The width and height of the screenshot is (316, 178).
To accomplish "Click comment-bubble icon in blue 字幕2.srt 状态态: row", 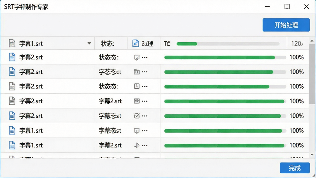I will point(137,57).
